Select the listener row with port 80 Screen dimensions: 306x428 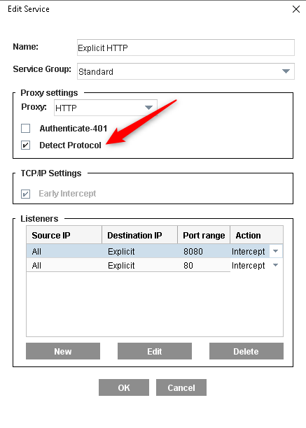[155, 265]
